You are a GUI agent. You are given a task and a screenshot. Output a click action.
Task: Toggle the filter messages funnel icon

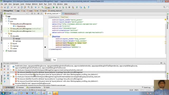coord(8,79)
